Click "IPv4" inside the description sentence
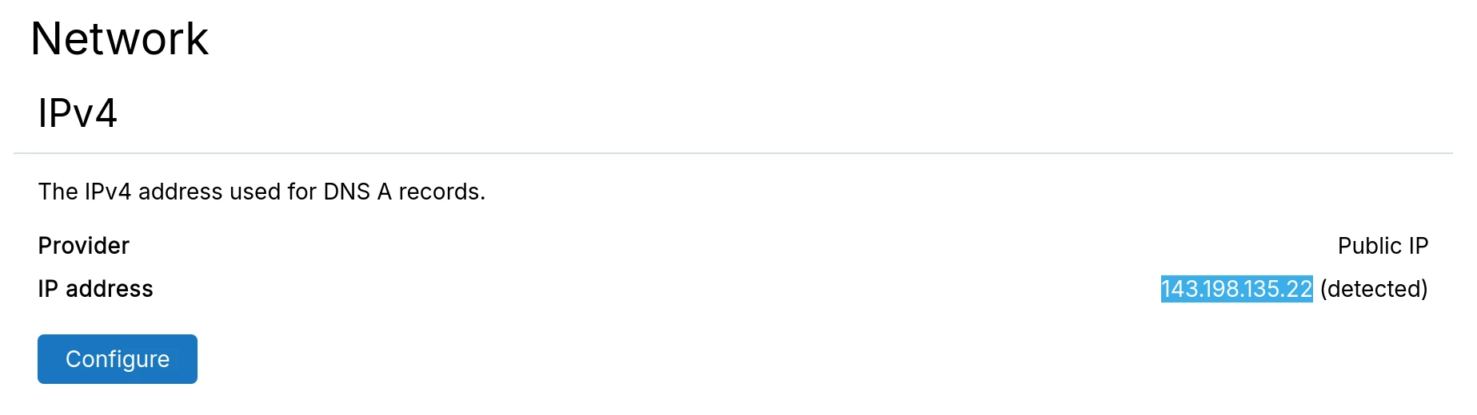The image size is (1477, 415). (107, 192)
